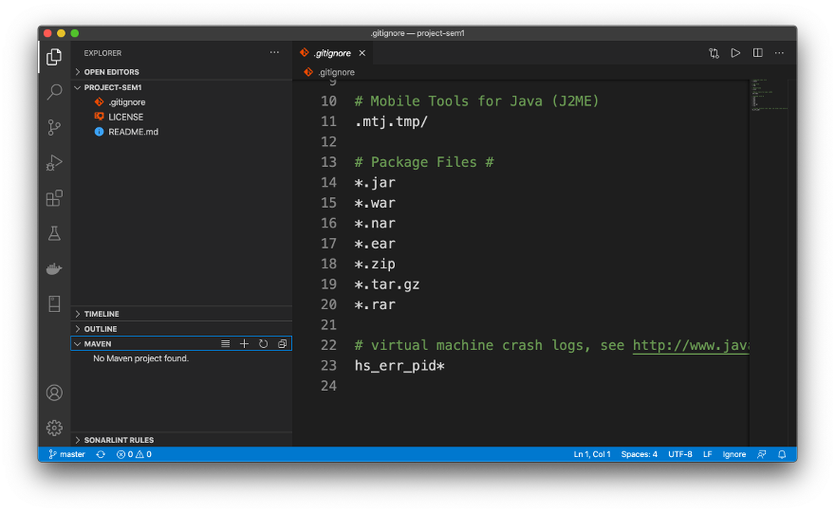Click the comment '# Package Files #'
The image size is (835, 512).
point(424,162)
